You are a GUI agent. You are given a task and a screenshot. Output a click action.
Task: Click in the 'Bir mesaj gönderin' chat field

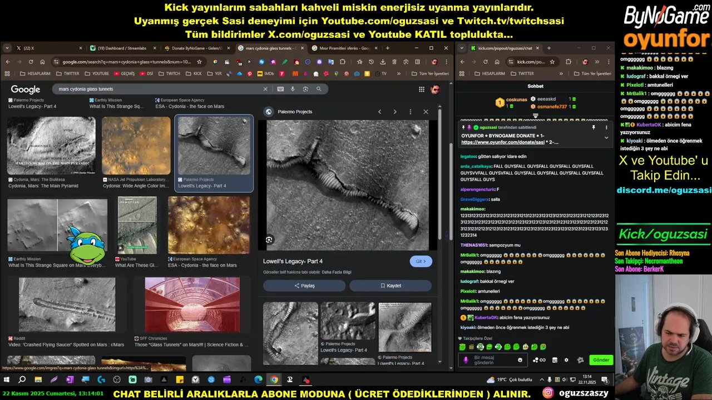494,360
